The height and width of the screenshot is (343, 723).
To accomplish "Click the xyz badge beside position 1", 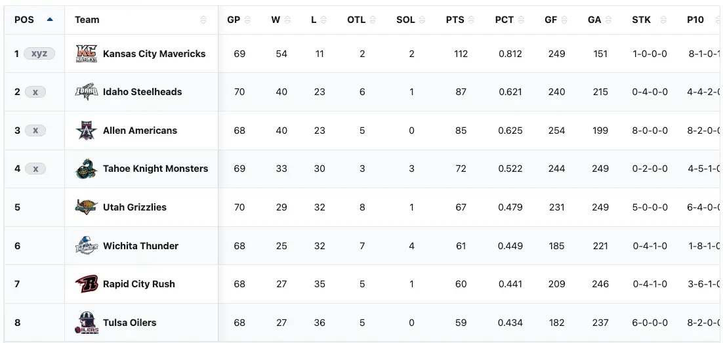I will click(x=39, y=54).
